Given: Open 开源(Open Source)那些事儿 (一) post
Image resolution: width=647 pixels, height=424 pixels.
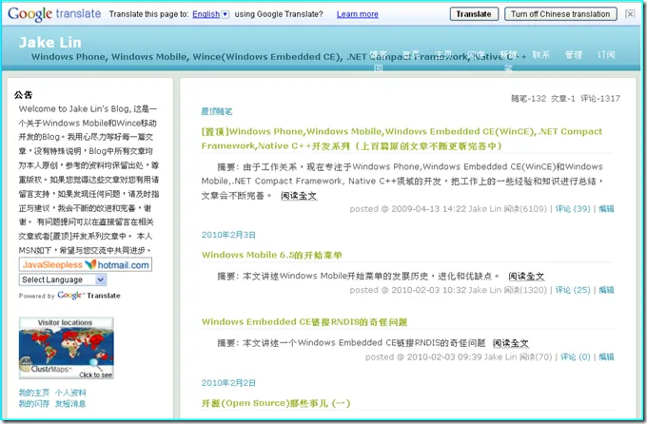Looking at the screenshot, I should click(x=276, y=403).
